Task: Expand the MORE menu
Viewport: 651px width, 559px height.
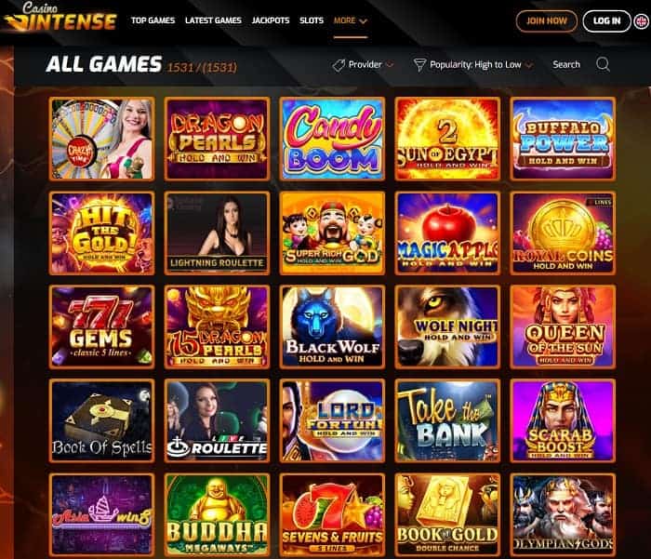Action: pyautogui.click(x=351, y=20)
